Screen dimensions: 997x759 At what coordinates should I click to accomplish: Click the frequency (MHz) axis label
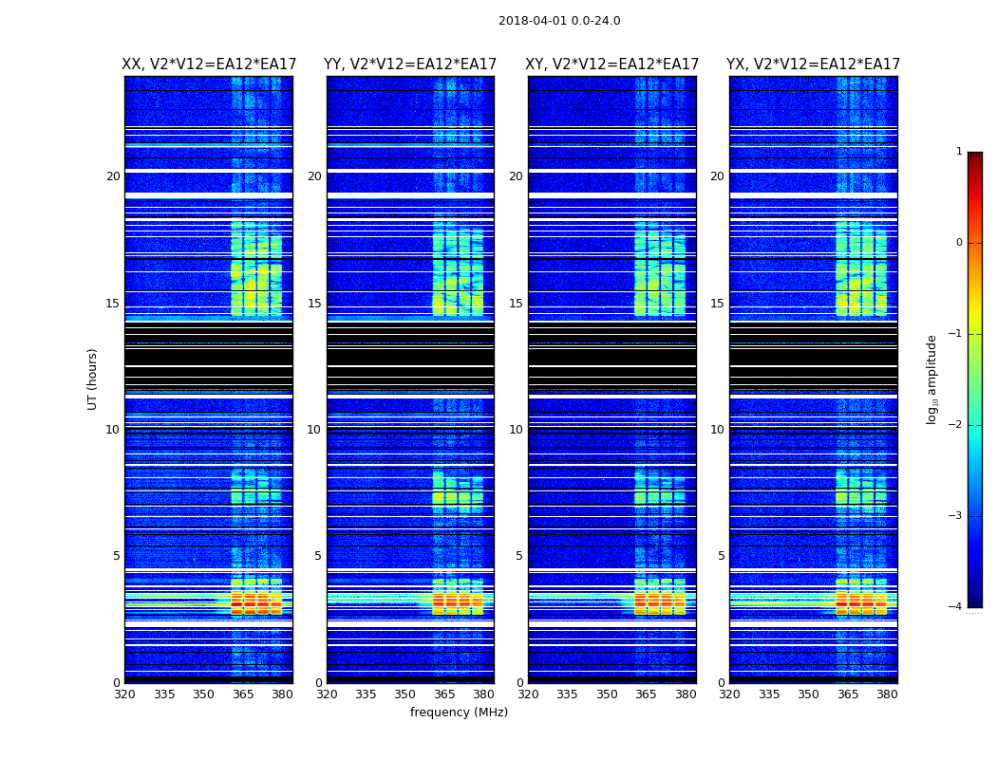pyautogui.click(x=459, y=713)
